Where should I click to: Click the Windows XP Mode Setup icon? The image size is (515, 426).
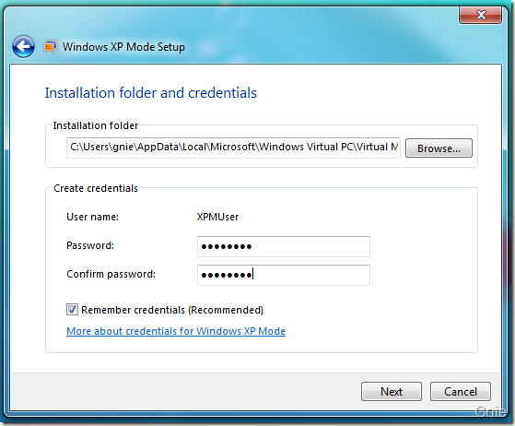(x=51, y=47)
